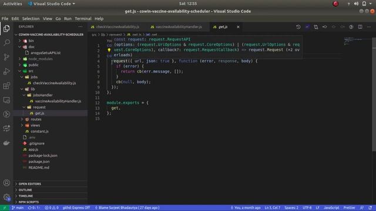Change the JavaScript language mode

331,207
